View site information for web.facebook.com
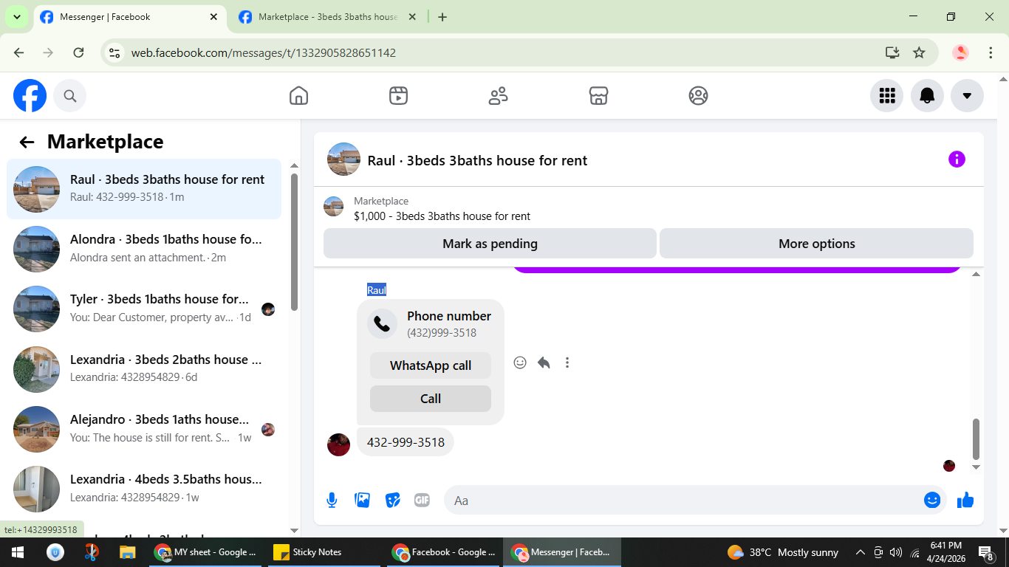1009x567 pixels. pos(114,52)
